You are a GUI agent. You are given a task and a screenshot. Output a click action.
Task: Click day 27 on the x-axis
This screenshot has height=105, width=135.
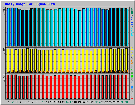tap(111, 102)
